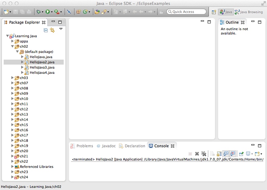Toggle Show Console on Standard Out
267x190 pixels.
click(x=226, y=154)
